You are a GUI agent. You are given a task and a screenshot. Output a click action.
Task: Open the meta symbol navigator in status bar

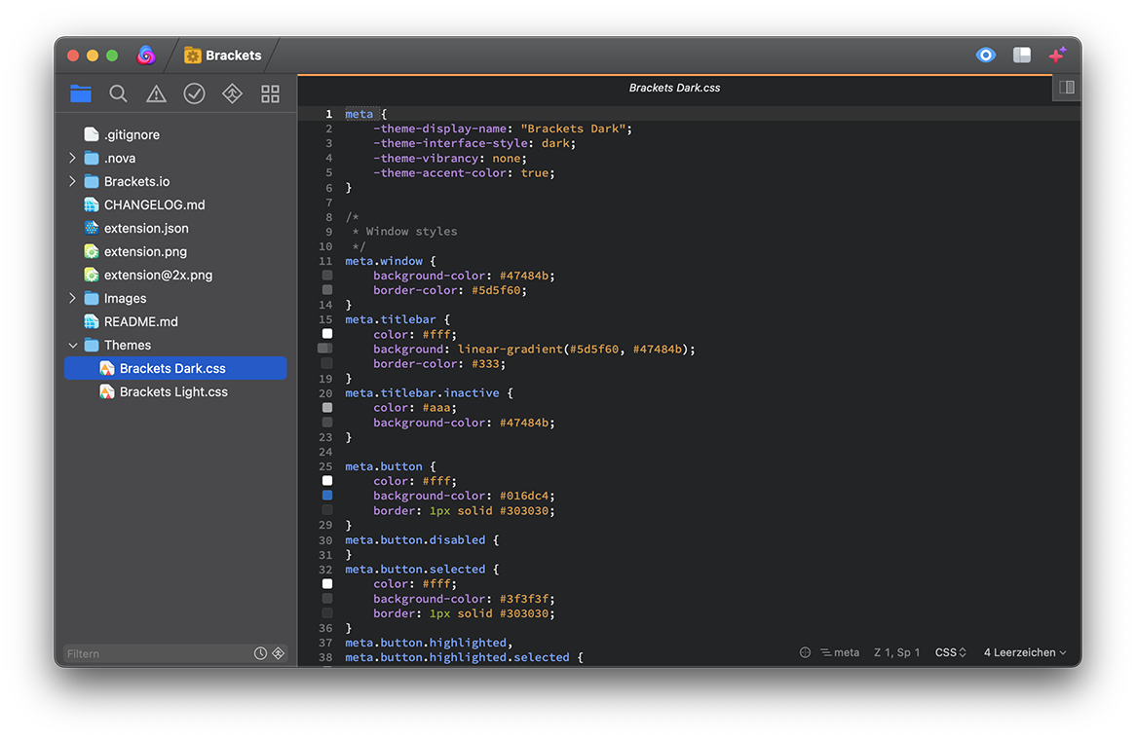click(x=840, y=652)
